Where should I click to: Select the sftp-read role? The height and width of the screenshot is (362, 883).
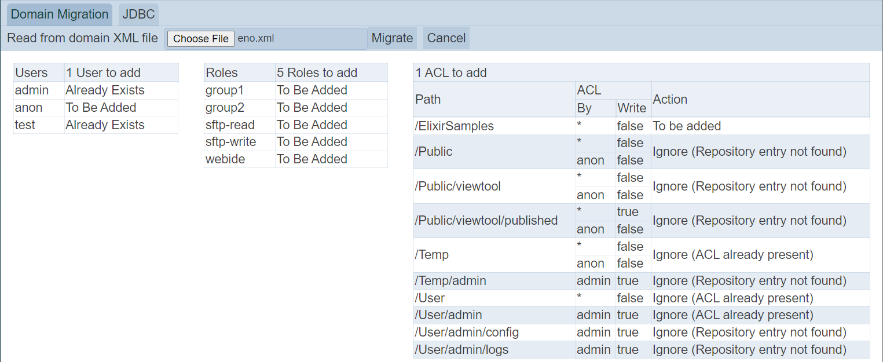230,125
